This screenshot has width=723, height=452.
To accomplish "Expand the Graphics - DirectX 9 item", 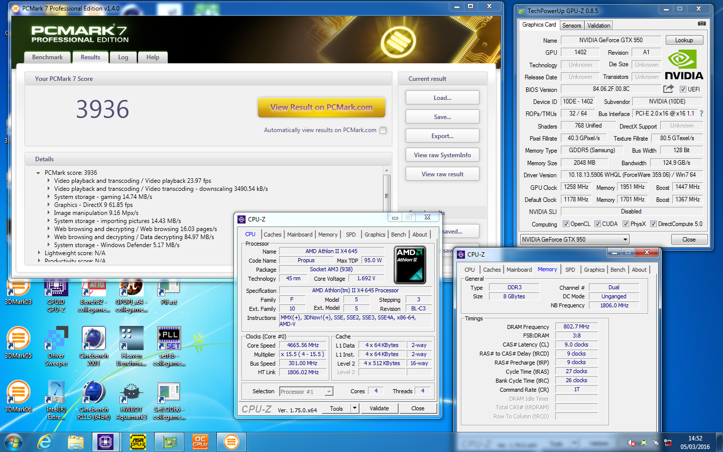I will (x=49, y=205).
